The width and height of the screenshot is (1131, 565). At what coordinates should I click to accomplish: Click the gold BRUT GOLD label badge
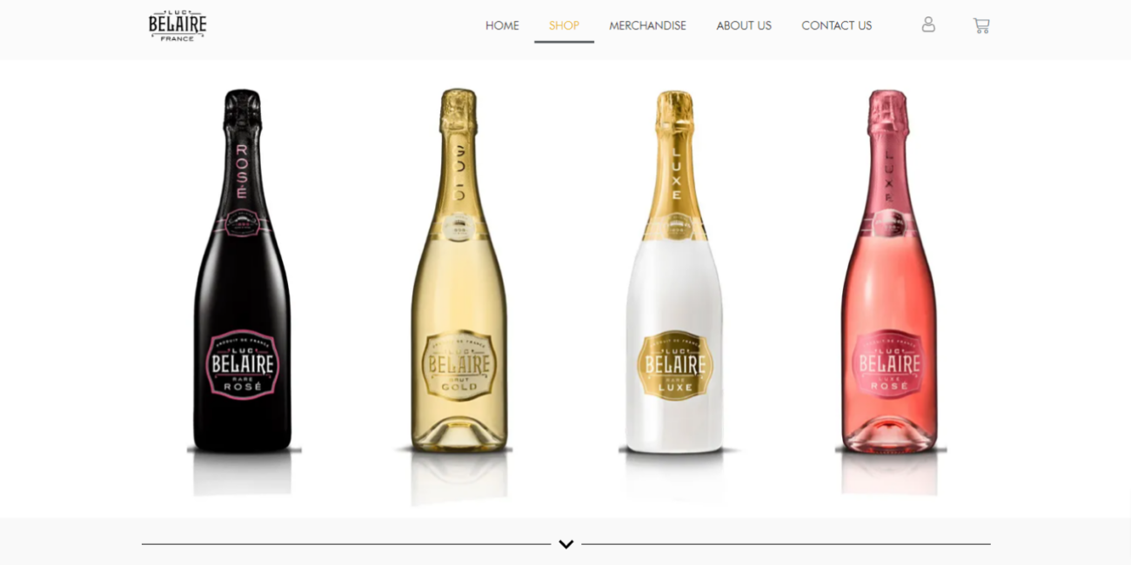[x=458, y=364]
